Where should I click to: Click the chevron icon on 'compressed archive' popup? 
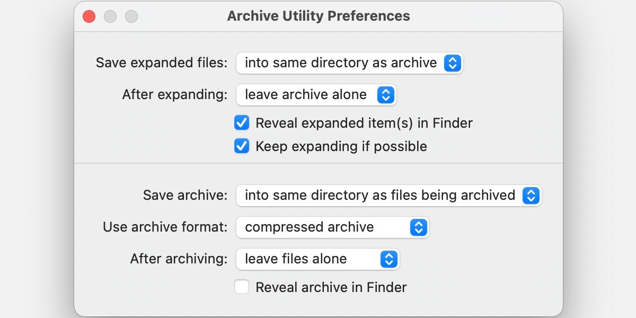pos(419,227)
